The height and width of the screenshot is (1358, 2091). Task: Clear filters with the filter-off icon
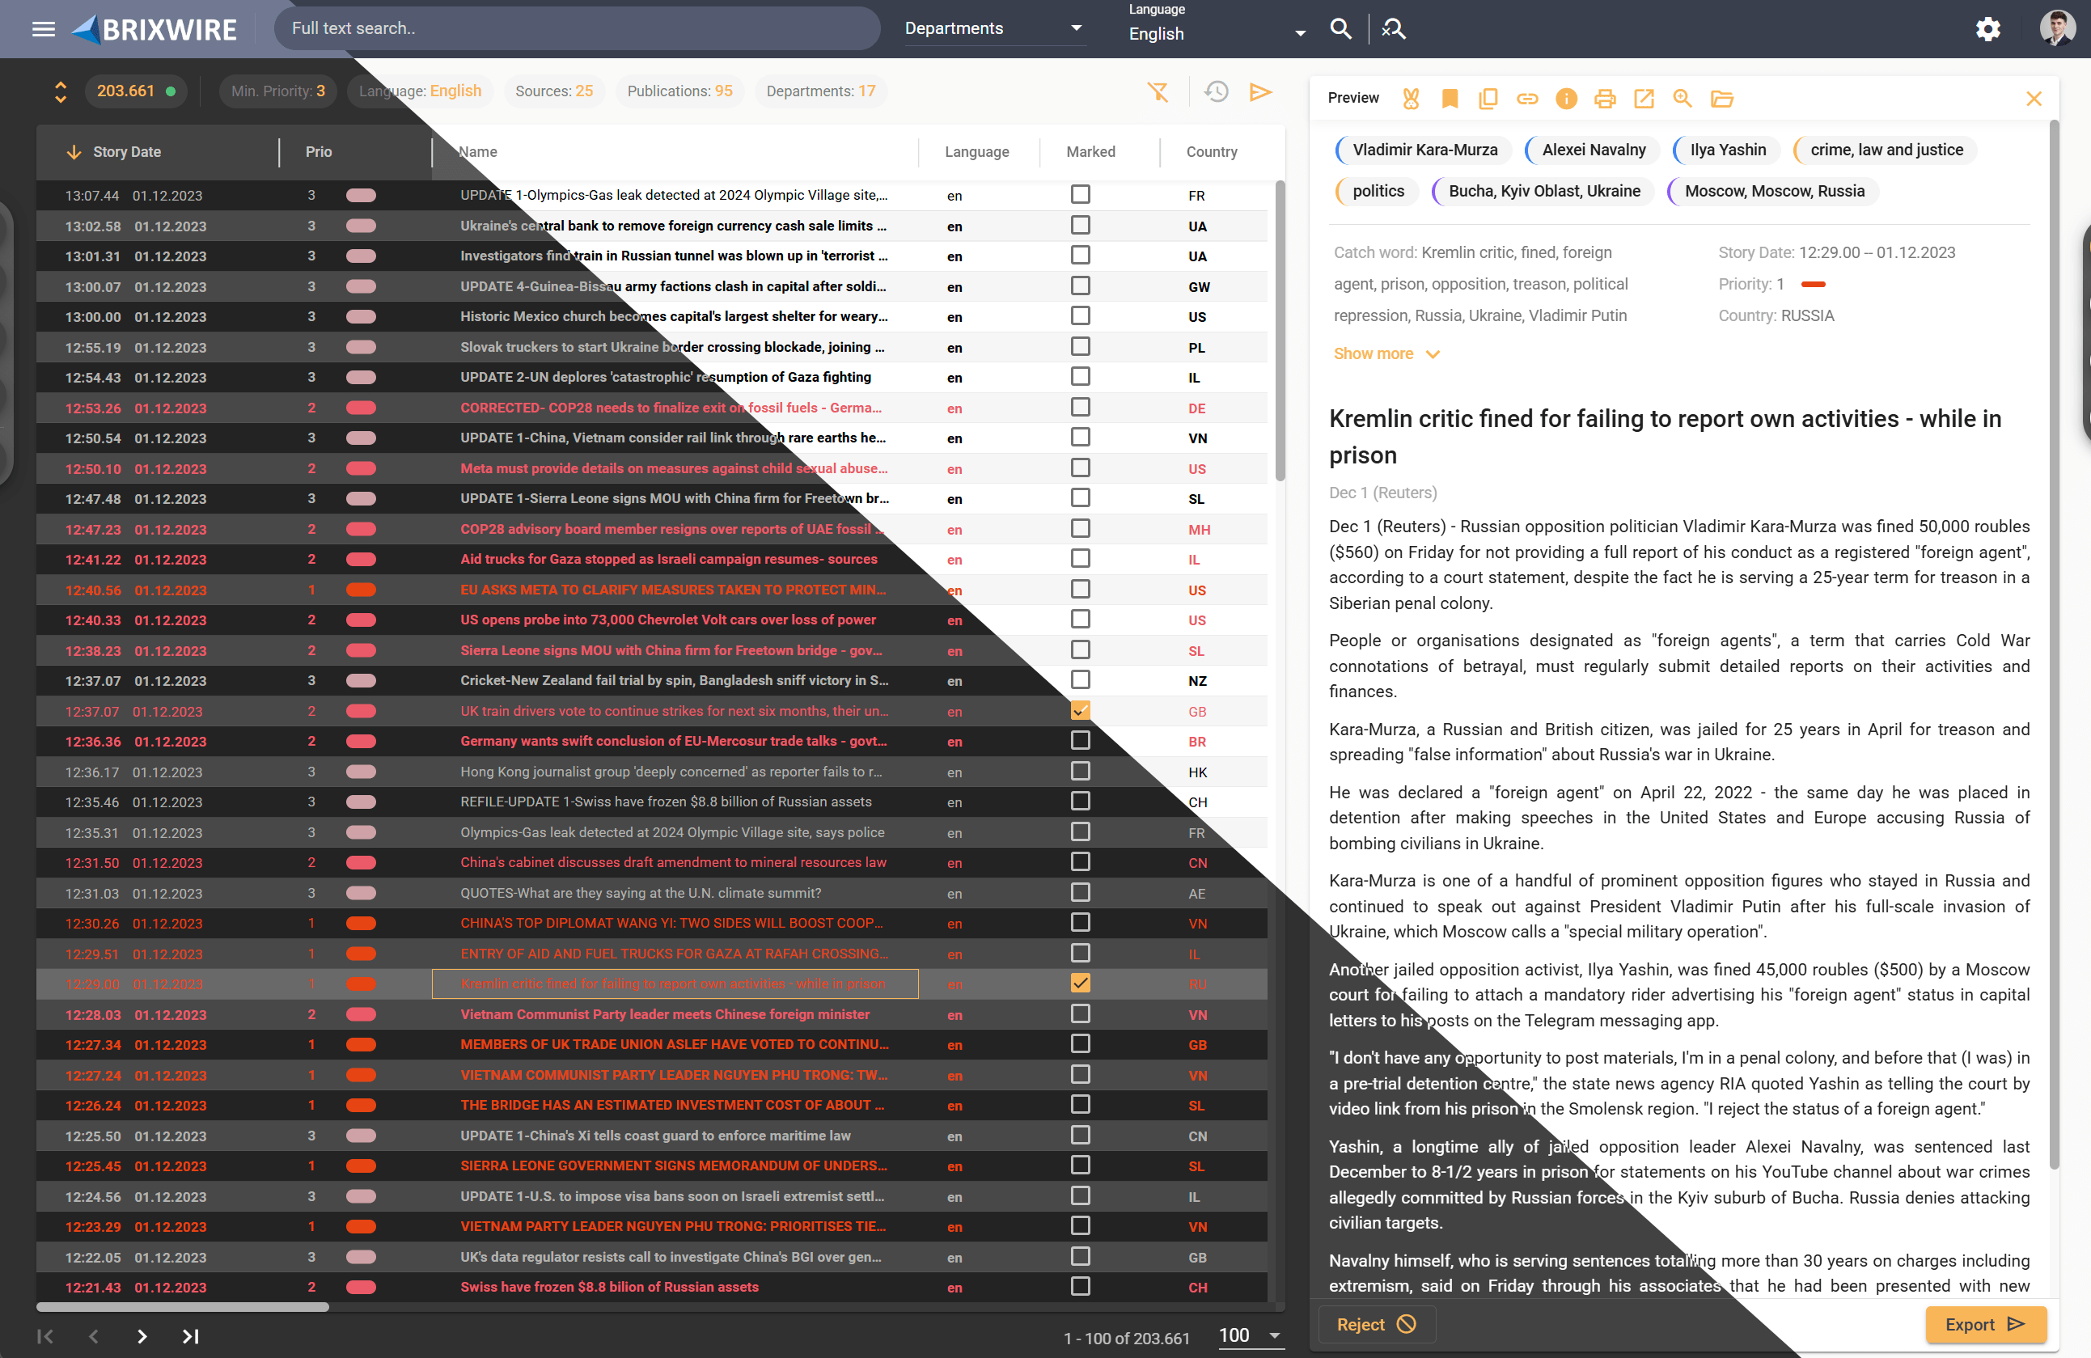tap(1158, 91)
